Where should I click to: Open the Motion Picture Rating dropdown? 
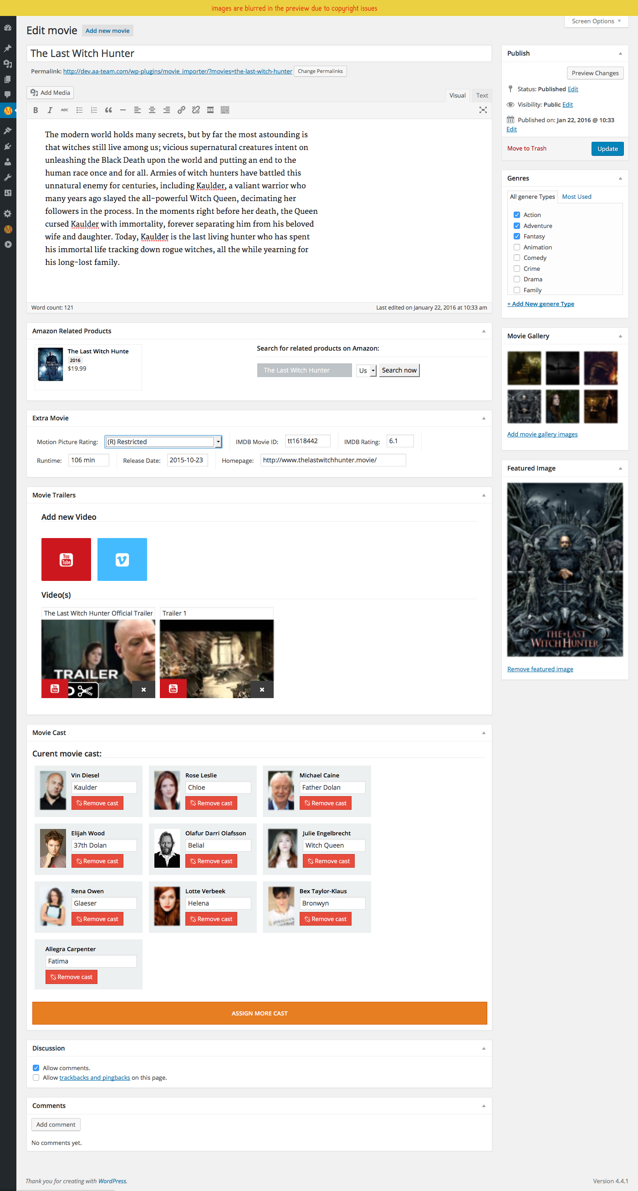coord(163,441)
